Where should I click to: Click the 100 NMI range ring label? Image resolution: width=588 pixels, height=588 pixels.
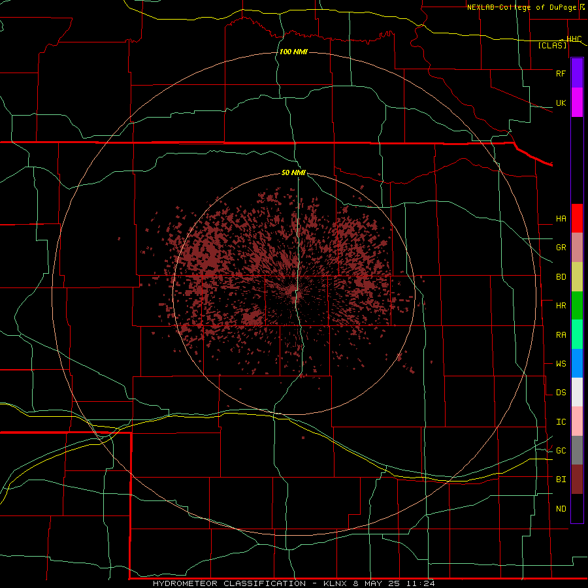[x=293, y=52]
